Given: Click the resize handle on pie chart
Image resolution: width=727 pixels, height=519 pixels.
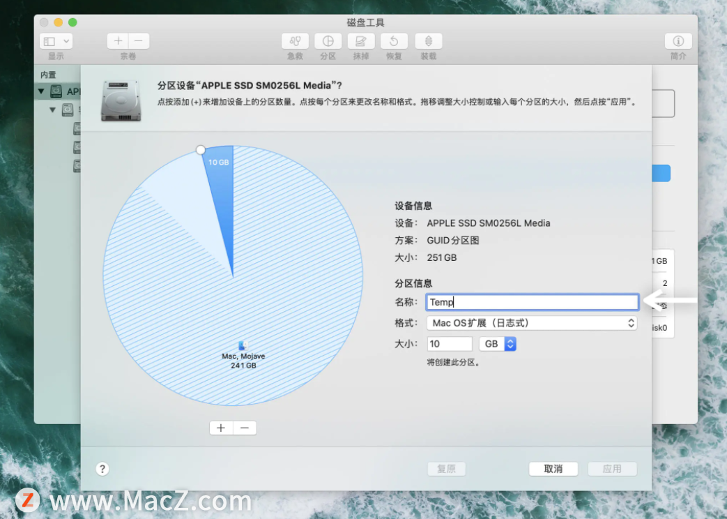Looking at the screenshot, I should coord(200,149).
